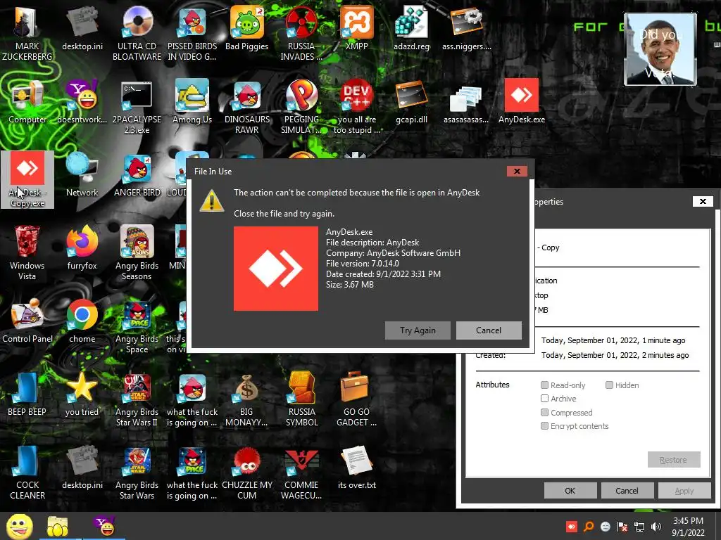Open the clock showing 3:45 PM
The width and height of the screenshot is (721, 540).
[688, 527]
